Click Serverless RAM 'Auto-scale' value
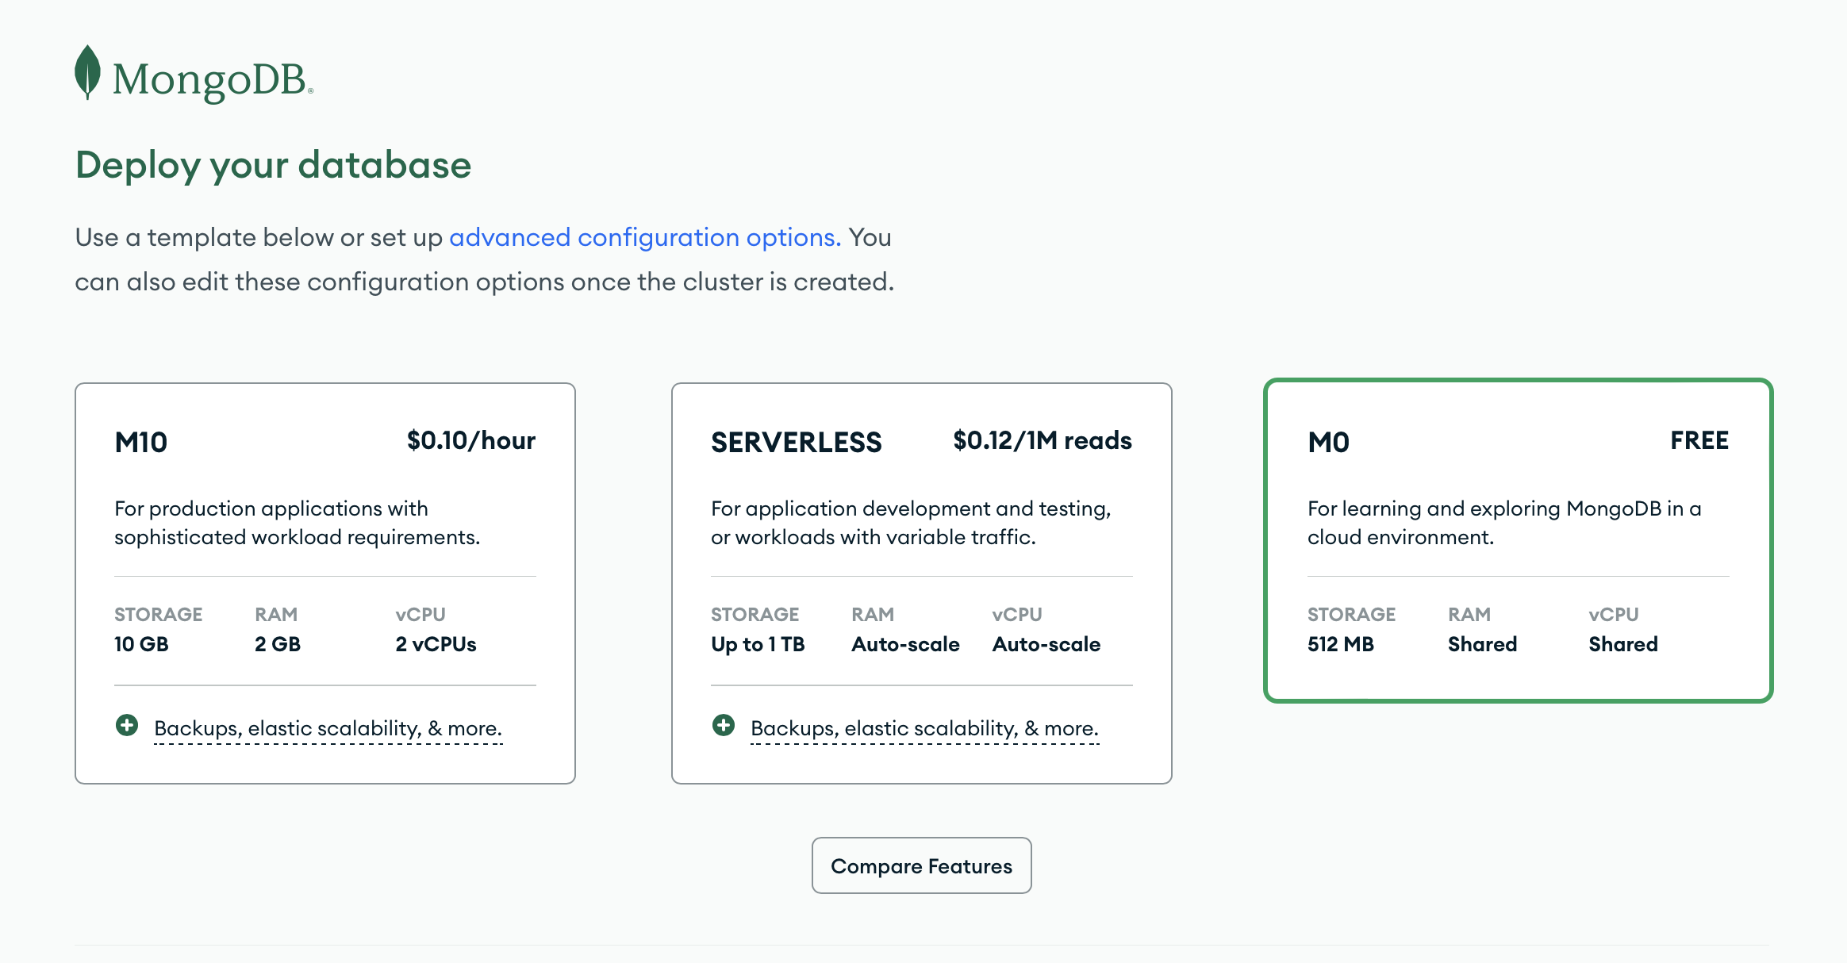This screenshot has height=963, width=1847. pos(905,644)
